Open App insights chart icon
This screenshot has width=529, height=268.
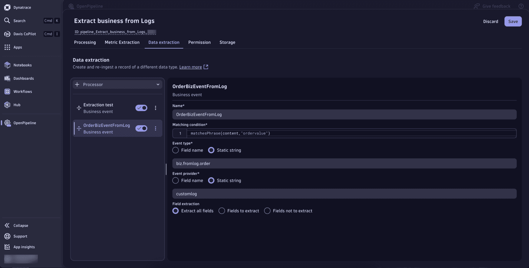coord(7,247)
